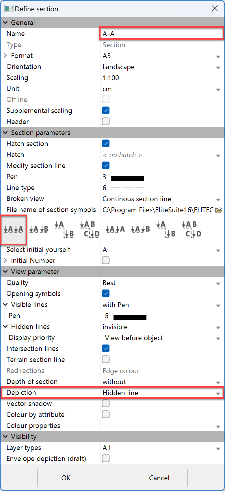
Task: Select the A-B section symbol style
Action: (39, 230)
